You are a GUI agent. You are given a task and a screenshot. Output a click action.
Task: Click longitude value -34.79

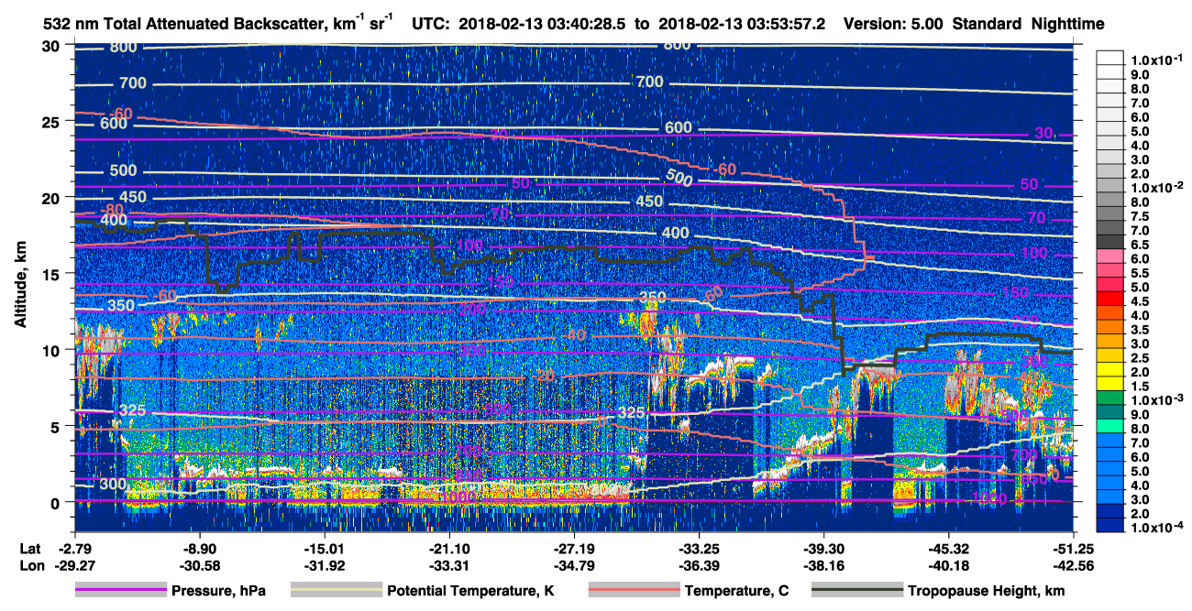tap(574, 564)
